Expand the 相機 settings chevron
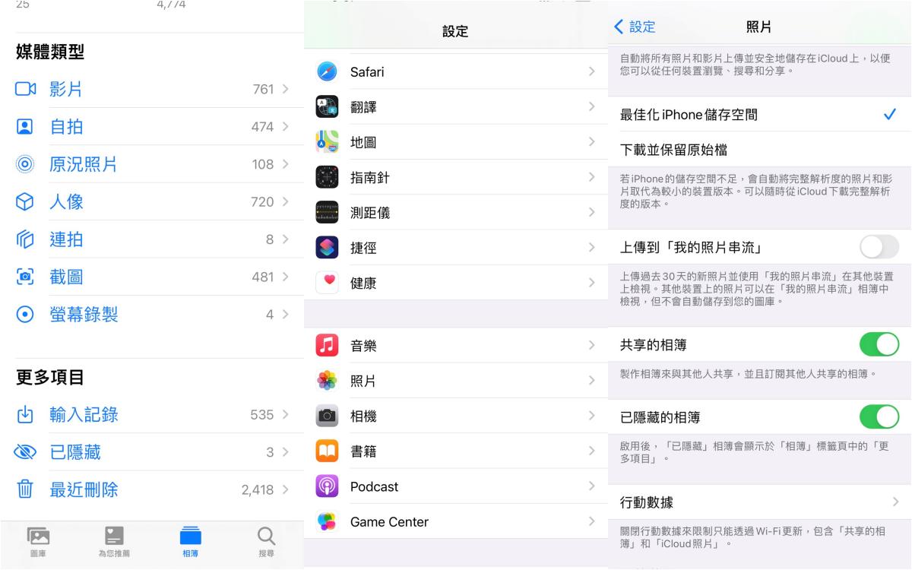This screenshot has width=912, height=570. coord(591,416)
